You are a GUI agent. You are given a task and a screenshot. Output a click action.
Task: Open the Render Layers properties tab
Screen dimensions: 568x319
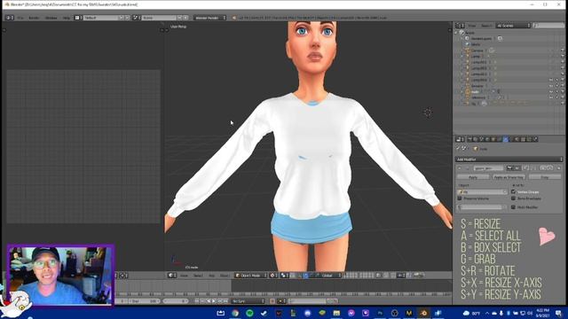476,139
